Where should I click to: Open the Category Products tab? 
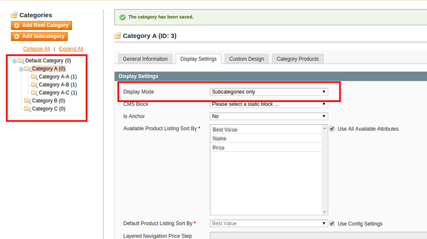297,59
